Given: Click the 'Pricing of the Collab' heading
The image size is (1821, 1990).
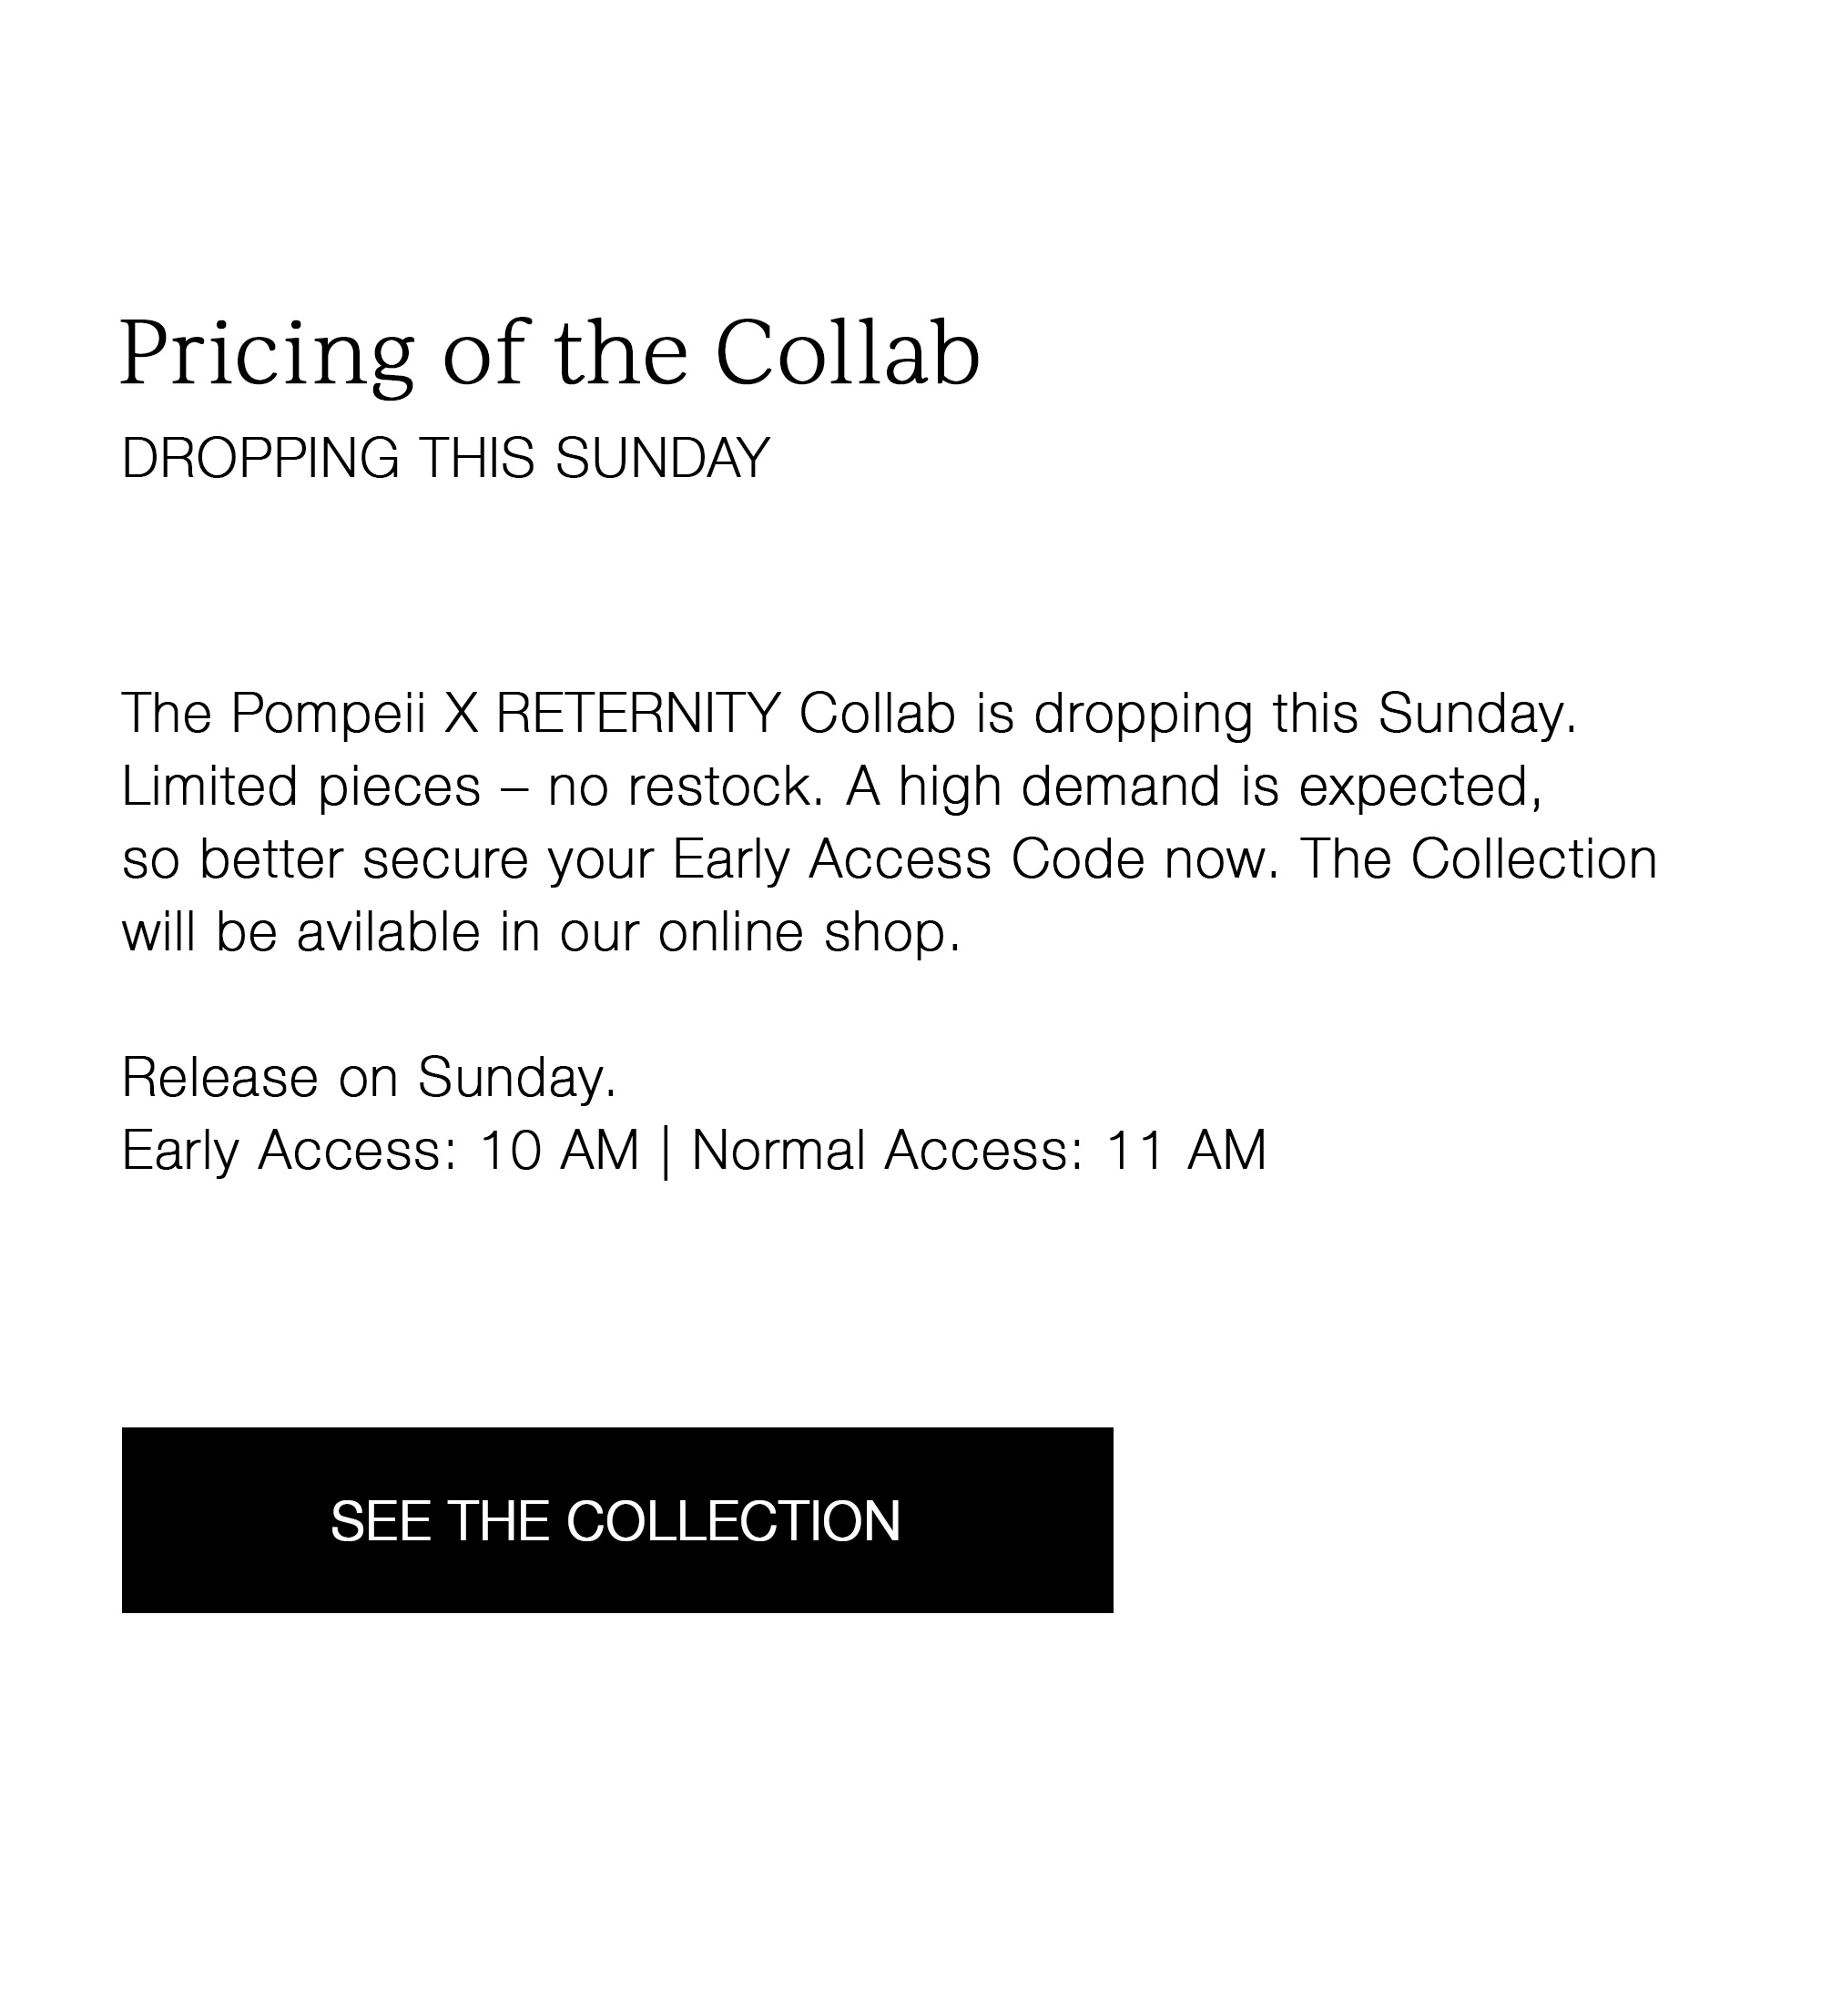Looking at the screenshot, I should 550,355.
